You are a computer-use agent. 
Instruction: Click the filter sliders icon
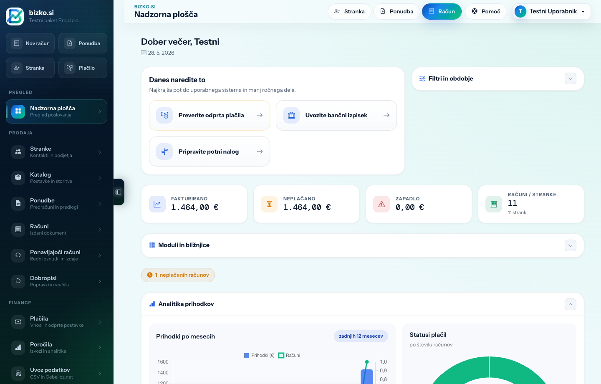point(422,78)
